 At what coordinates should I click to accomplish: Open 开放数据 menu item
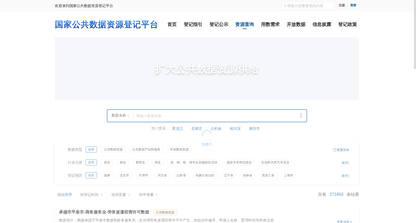(296, 24)
